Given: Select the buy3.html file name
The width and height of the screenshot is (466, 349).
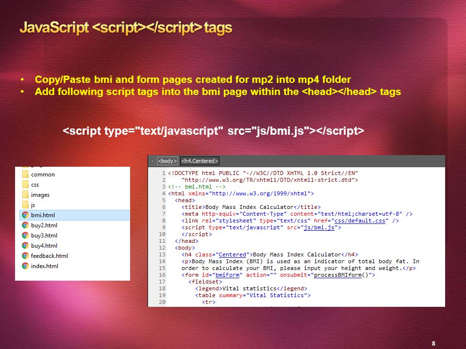Looking at the screenshot, I should coord(44,236).
